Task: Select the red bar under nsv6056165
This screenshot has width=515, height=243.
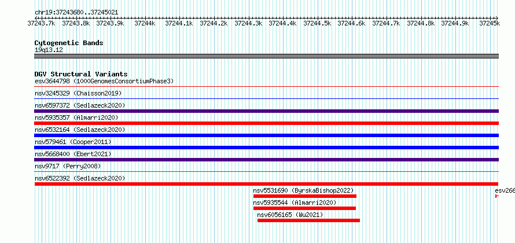Action: click(x=308, y=220)
